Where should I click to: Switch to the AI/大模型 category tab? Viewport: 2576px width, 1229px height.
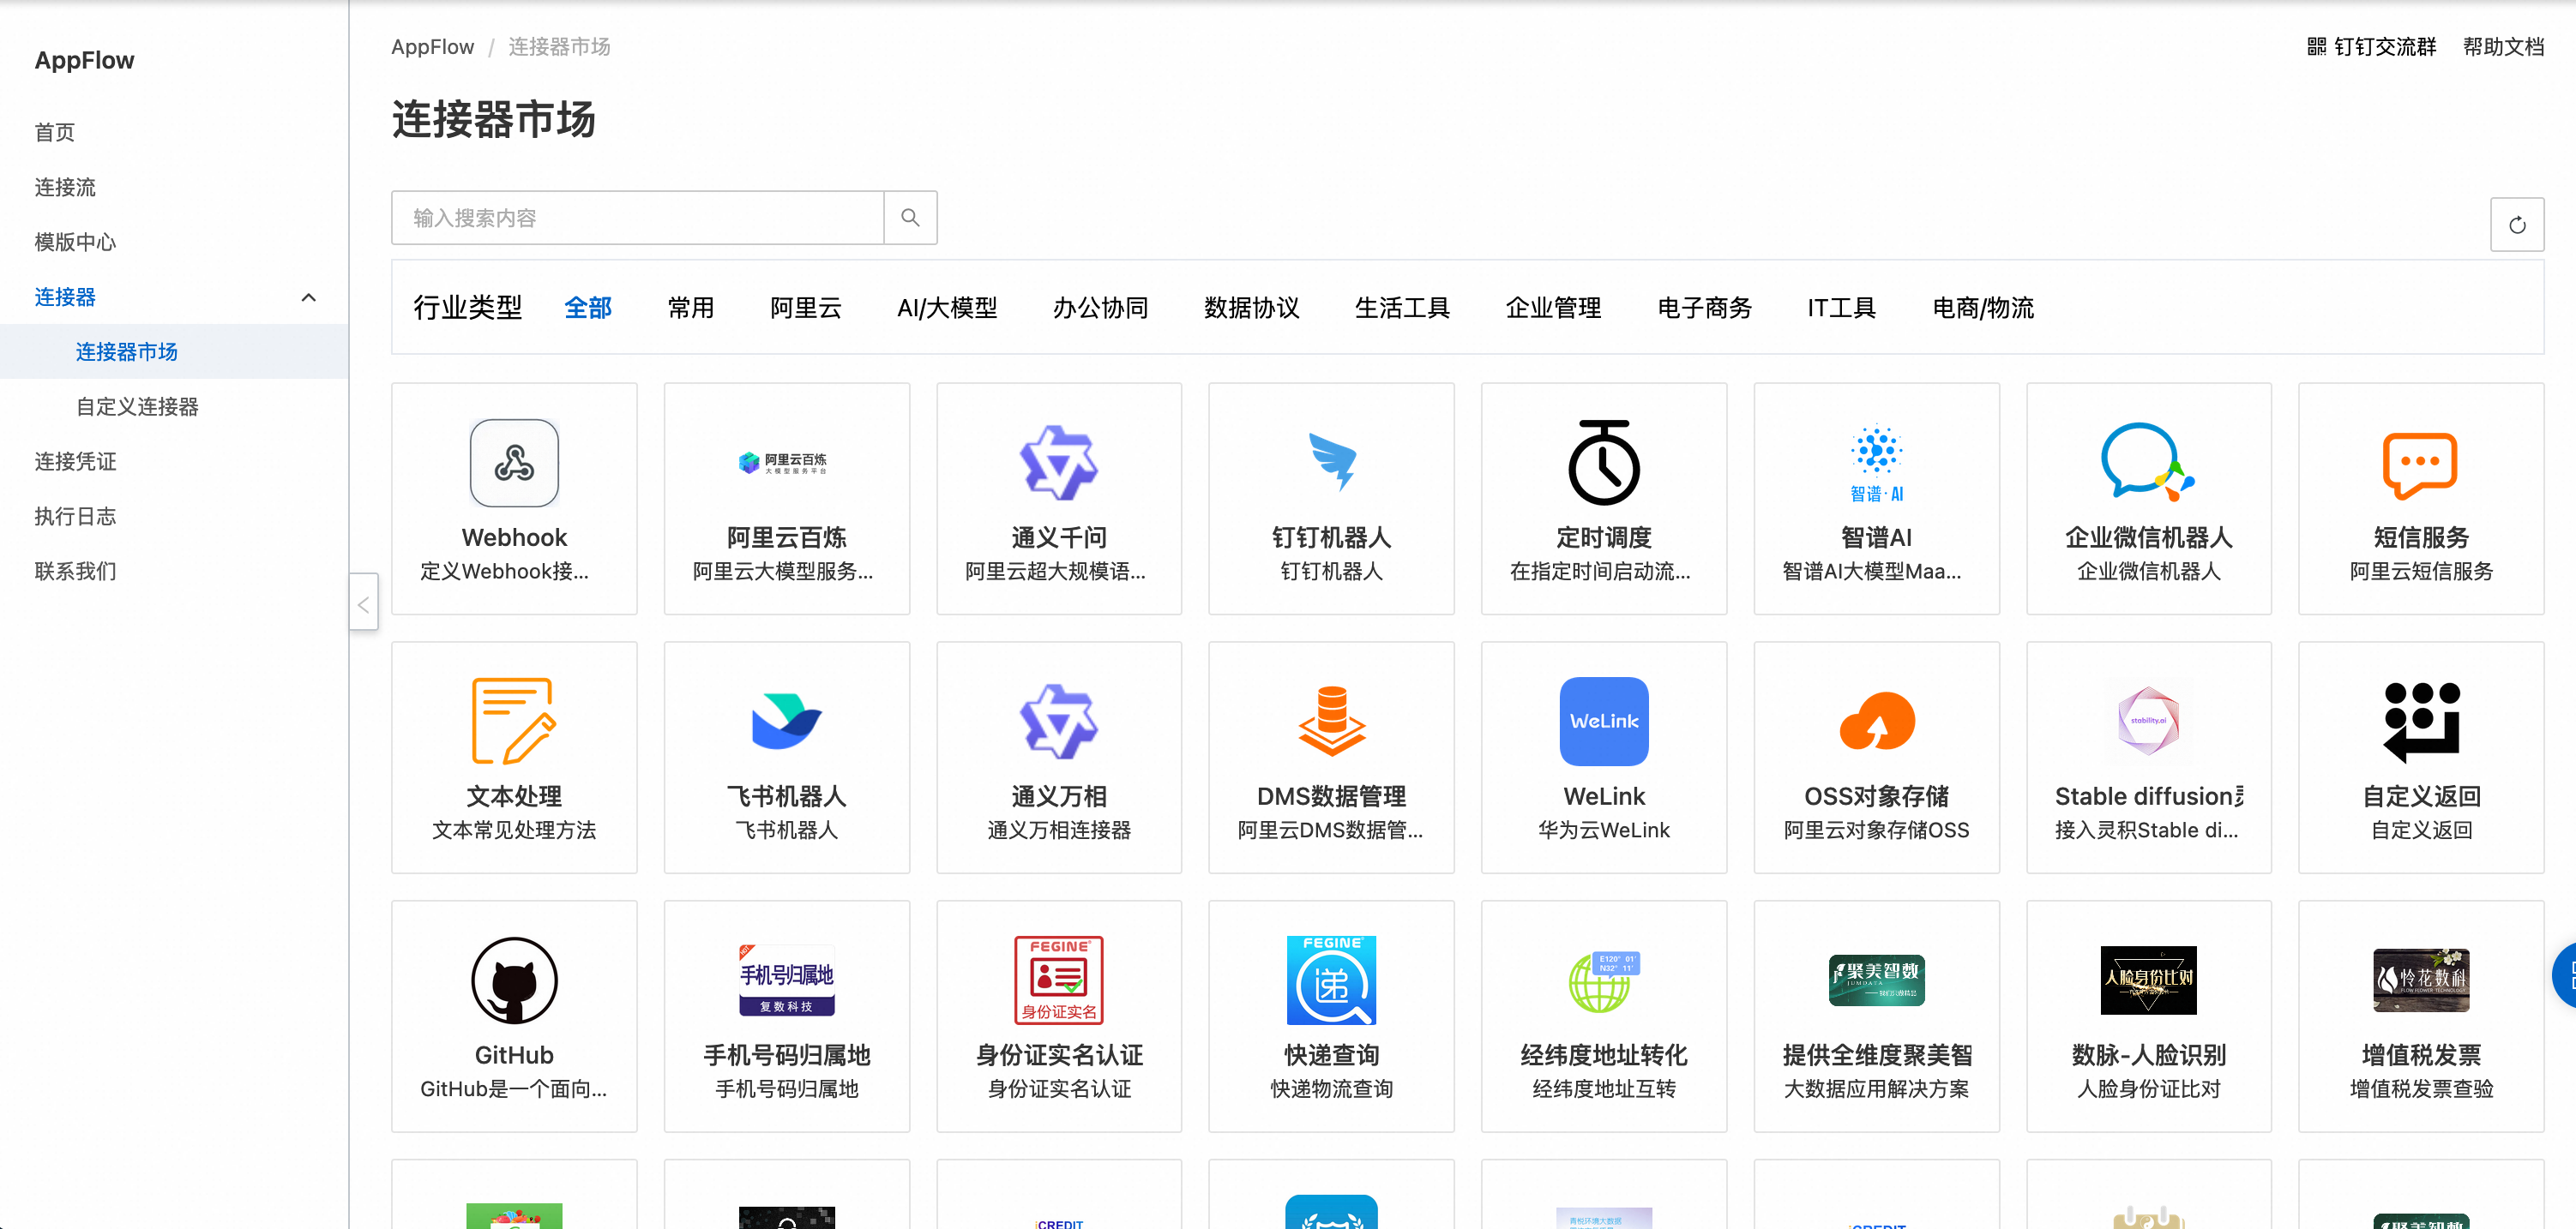946,308
